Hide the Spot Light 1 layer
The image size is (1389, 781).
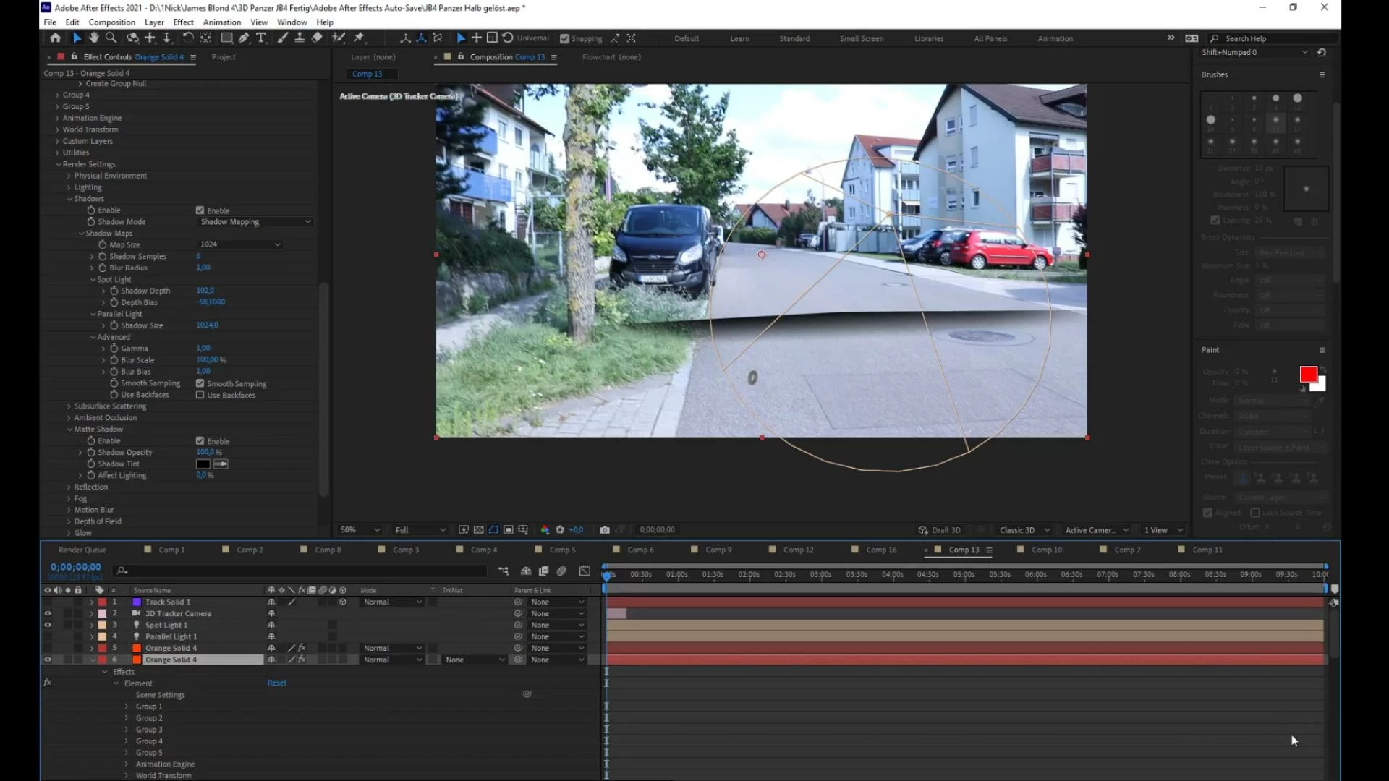pos(48,625)
